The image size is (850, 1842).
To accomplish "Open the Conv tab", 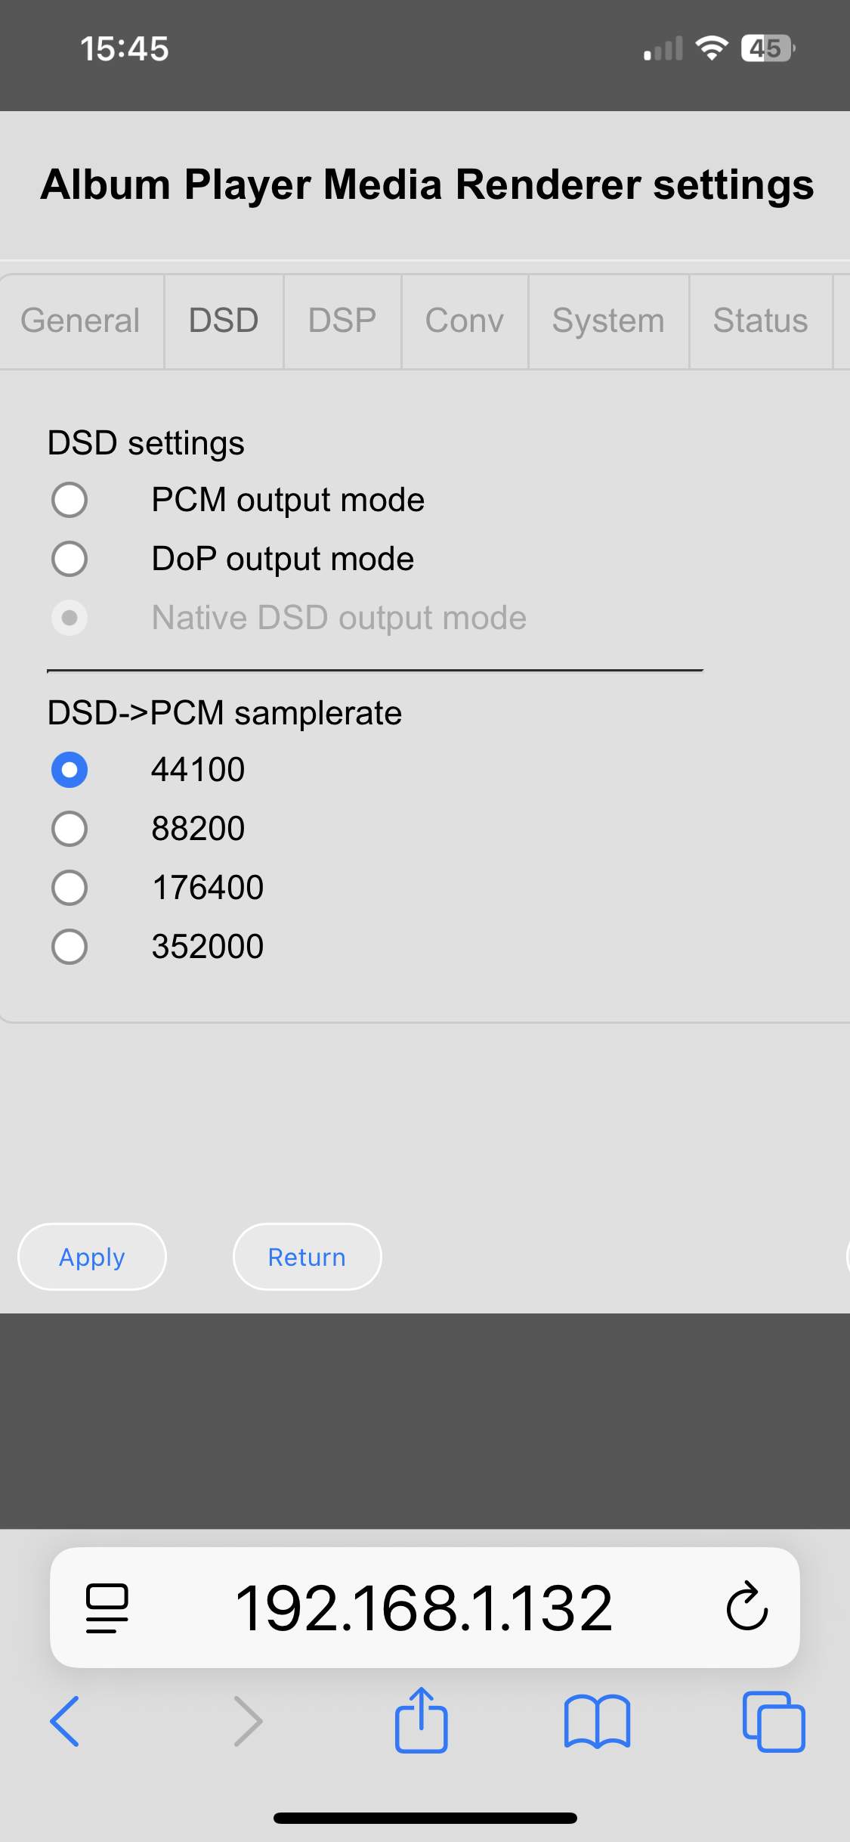I will click(464, 321).
